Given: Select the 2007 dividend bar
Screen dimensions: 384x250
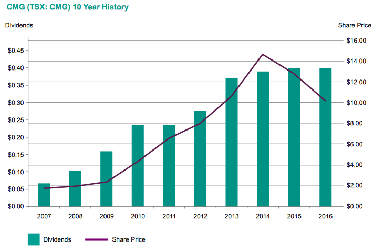Looking at the screenshot, I should point(44,195).
